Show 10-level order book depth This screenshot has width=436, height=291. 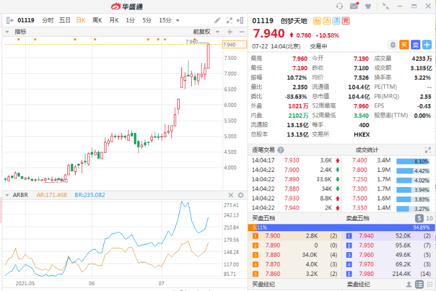point(430,218)
